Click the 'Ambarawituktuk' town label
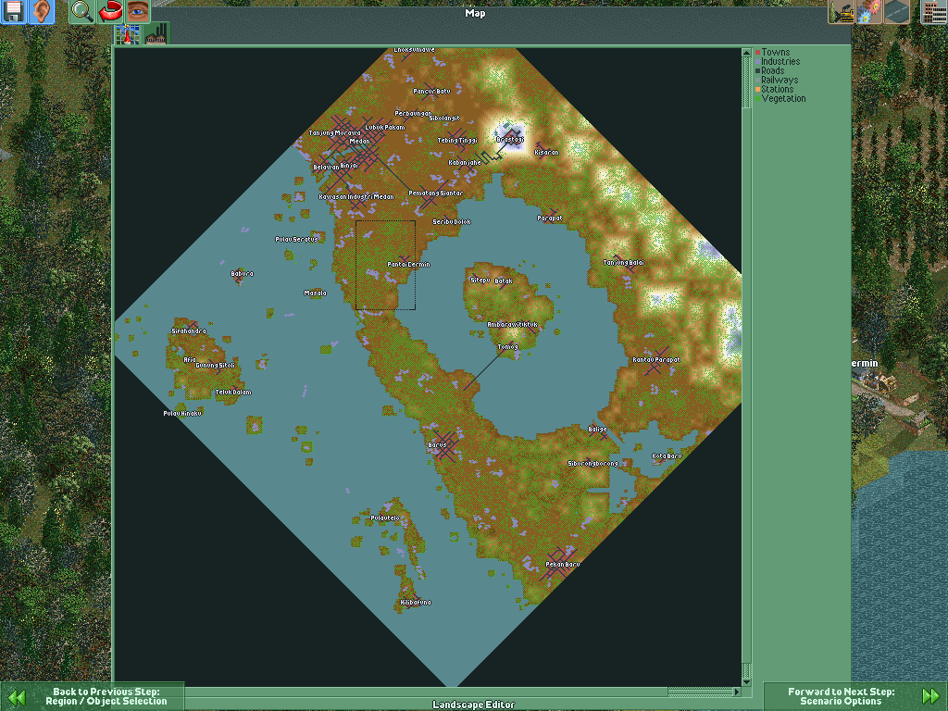This screenshot has height=711, width=948. click(513, 325)
